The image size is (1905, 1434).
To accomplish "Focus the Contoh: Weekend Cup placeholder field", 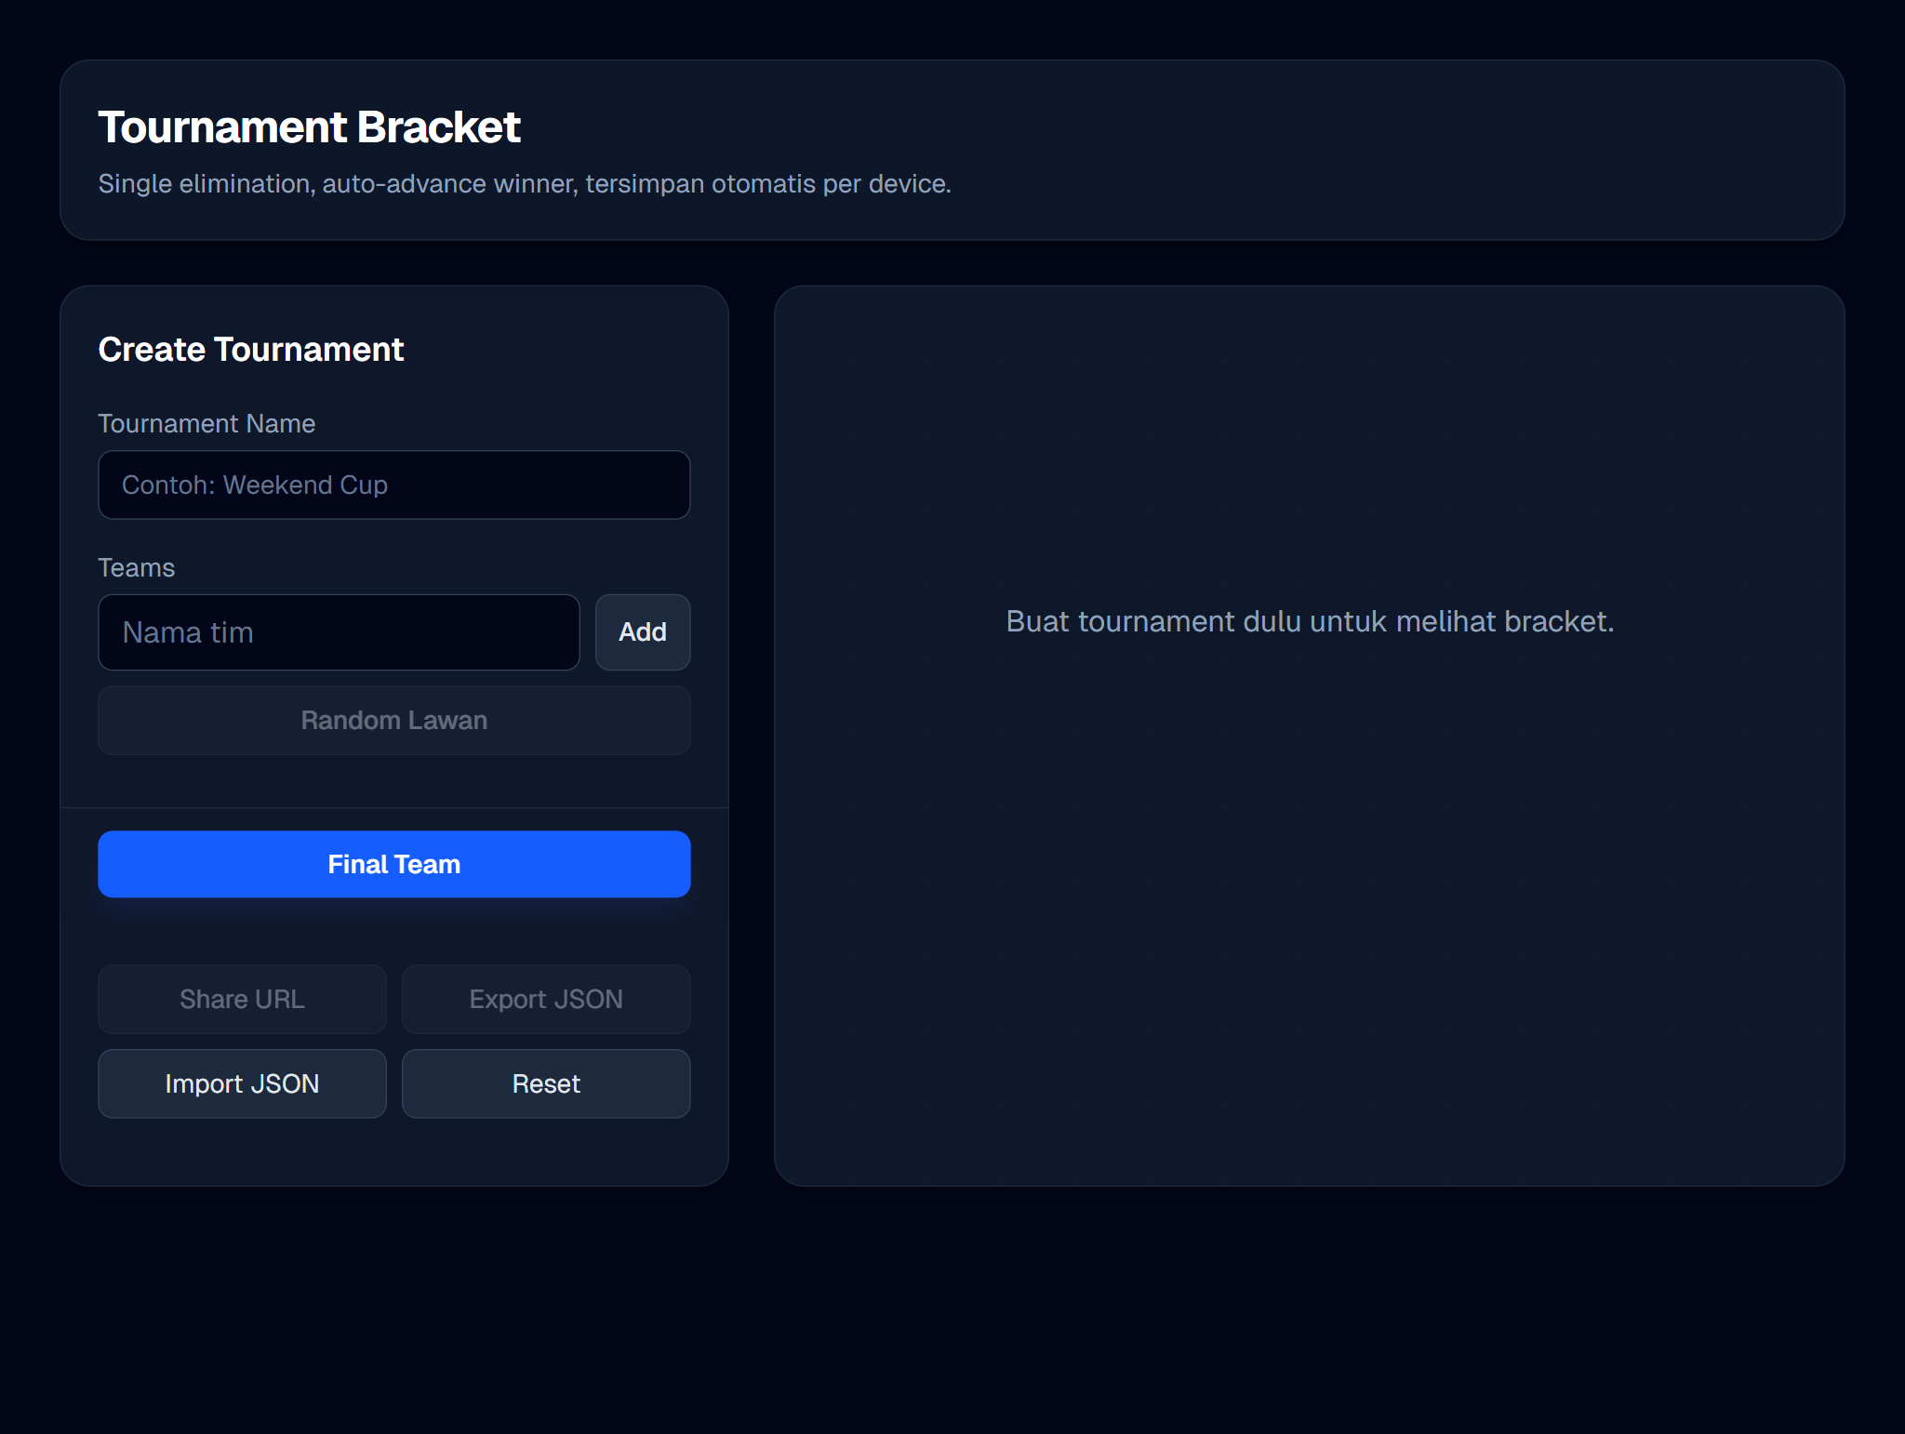I will click(393, 485).
